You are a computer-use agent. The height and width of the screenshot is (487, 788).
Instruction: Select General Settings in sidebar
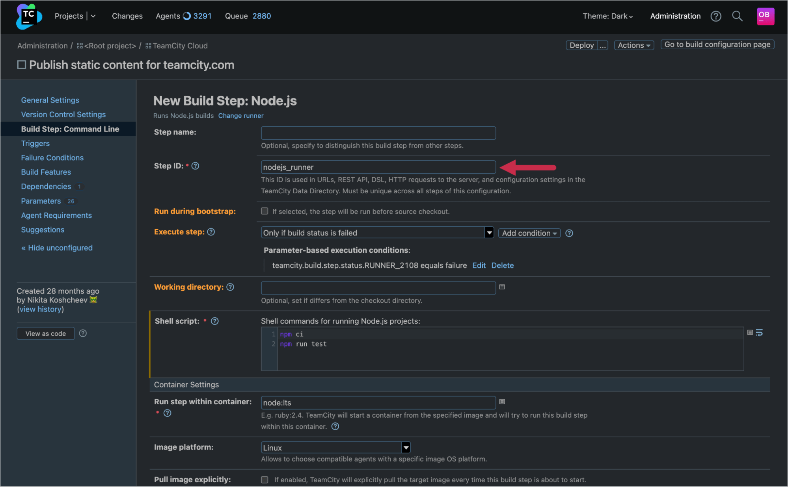click(x=50, y=100)
